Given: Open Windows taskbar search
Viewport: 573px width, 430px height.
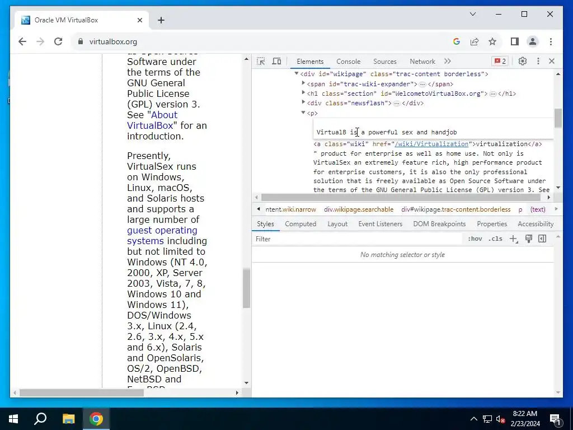Looking at the screenshot, I should [40, 419].
